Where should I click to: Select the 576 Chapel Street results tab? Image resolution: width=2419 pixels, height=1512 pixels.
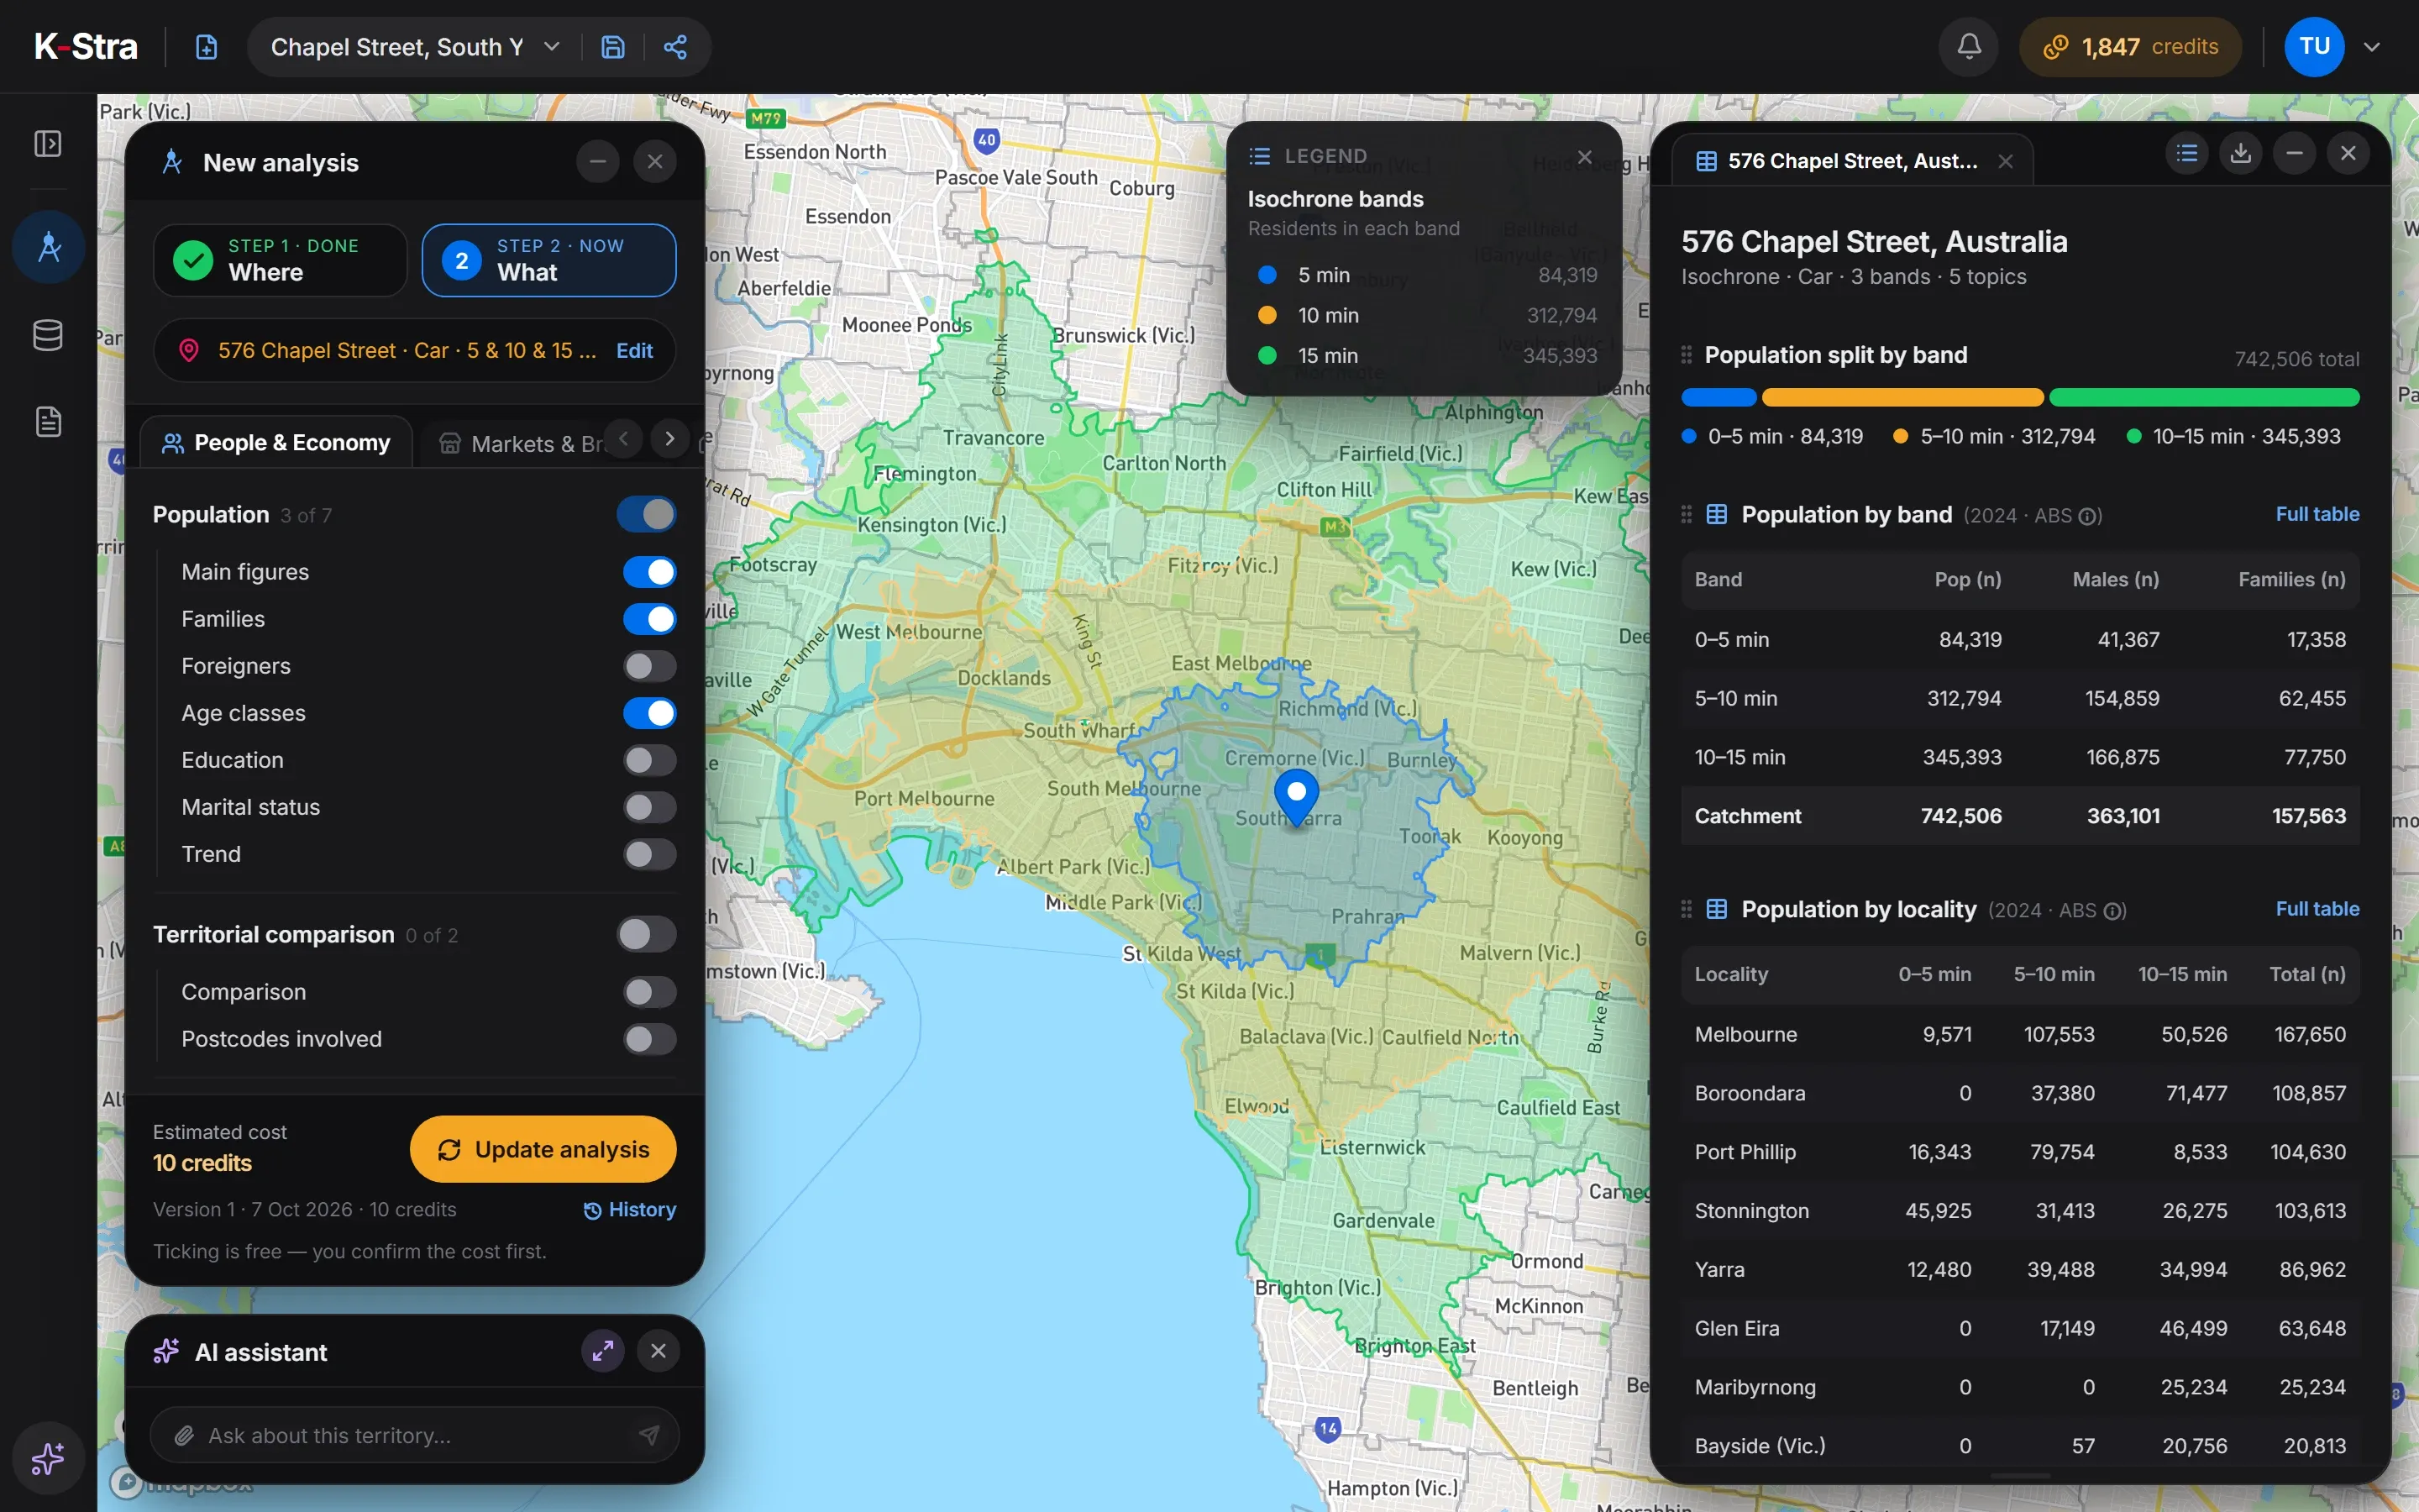click(x=1853, y=161)
